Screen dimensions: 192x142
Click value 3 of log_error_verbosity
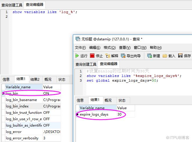click(x=51, y=138)
